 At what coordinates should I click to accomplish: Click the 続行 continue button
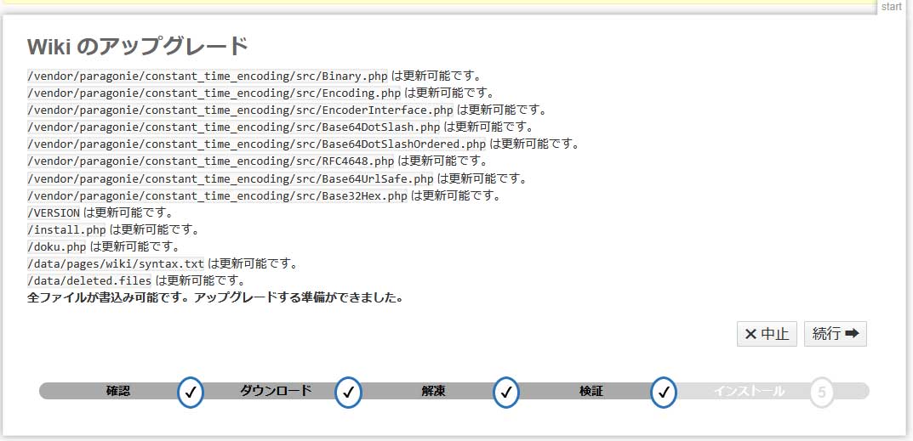pyautogui.click(x=835, y=334)
